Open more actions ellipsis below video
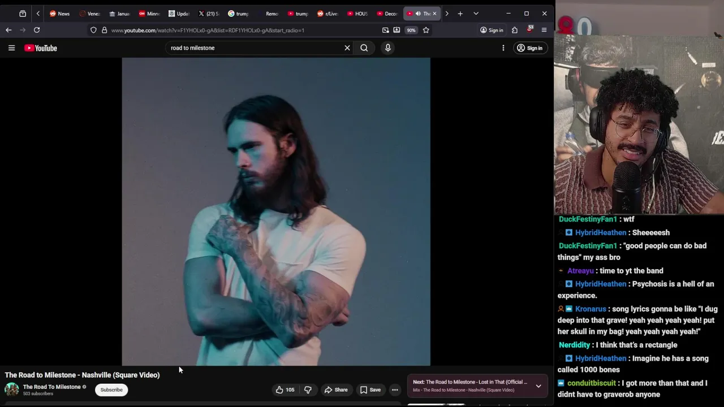This screenshot has width=724, height=407. (395, 389)
